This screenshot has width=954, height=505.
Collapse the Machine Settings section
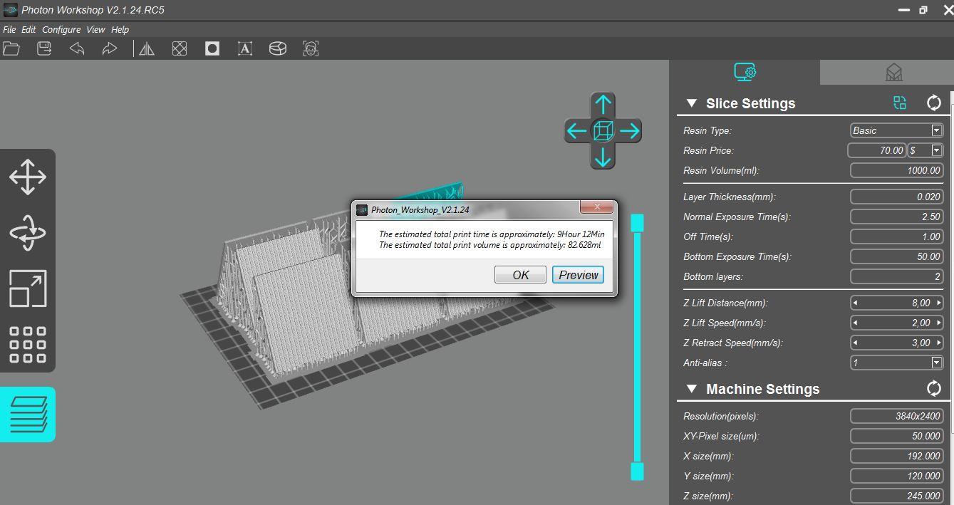pyautogui.click(x=691, y=389)
